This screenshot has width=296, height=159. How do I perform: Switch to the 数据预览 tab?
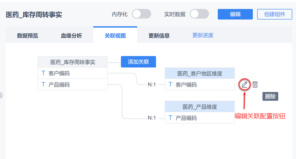[28, 35]
